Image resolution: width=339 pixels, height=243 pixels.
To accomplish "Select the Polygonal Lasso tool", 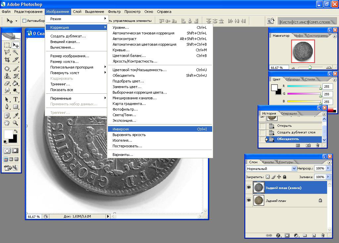I will coord(7,52).
